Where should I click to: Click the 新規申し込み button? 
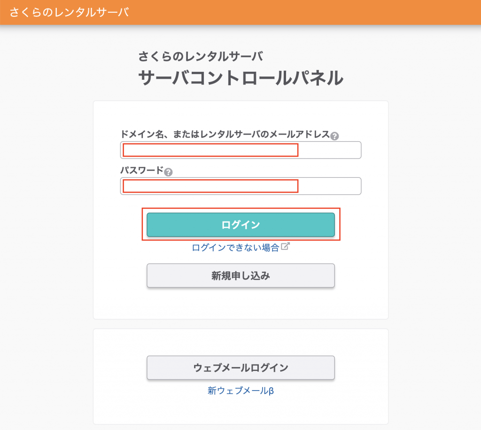click(x=241, y=276)
